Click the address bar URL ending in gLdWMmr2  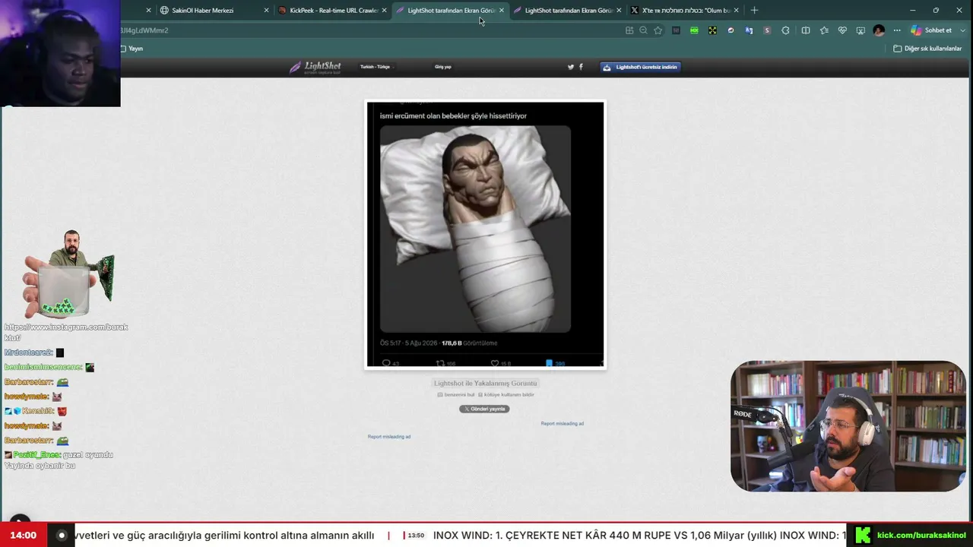point(144,30)
